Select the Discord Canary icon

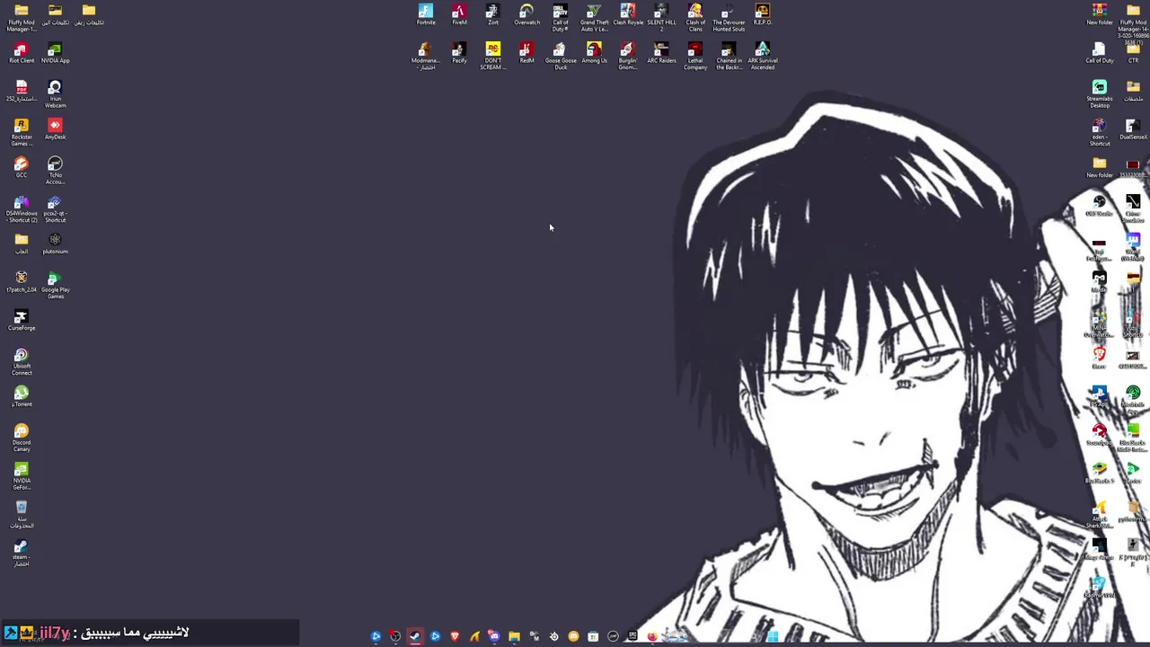[x=22, y=438]
